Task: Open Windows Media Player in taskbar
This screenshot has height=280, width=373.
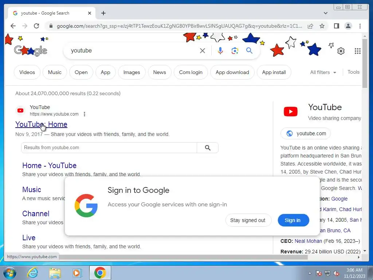Action: [x=76, y=273]
